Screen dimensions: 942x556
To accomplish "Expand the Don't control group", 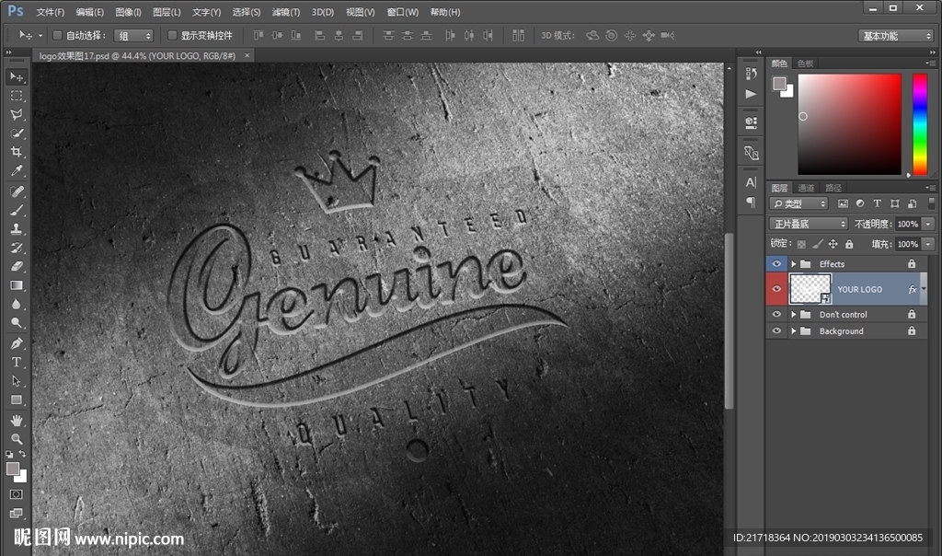I will pyautogui.click(x=794, y=315).
